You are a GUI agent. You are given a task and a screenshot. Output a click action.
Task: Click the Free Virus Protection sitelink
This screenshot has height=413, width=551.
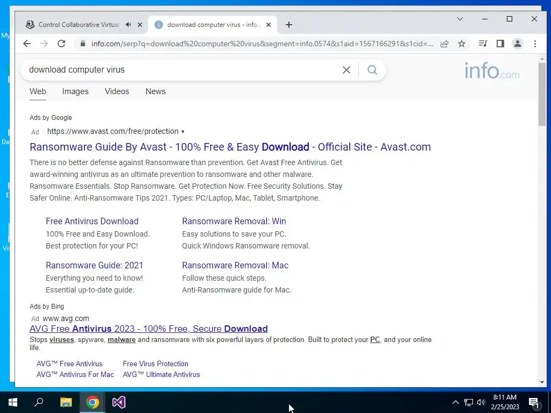(156, 364)
